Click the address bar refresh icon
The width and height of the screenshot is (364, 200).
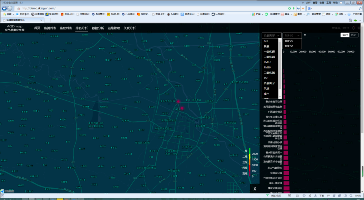[x=298, y=8]
